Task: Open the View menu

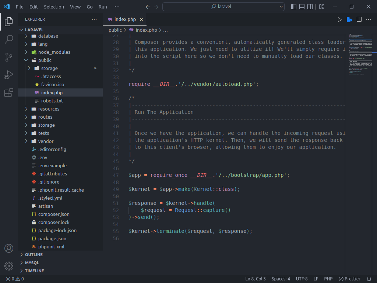Action: (75, 7)
